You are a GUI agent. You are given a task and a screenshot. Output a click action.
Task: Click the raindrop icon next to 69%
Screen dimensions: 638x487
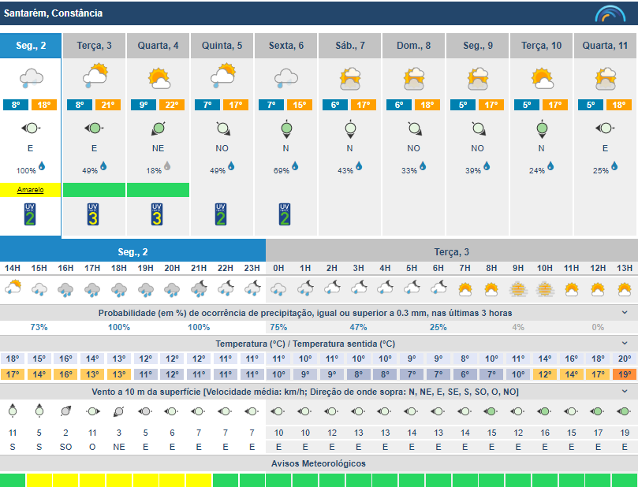[x=295, y=166]
